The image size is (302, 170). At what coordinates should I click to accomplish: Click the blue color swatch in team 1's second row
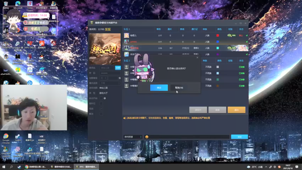click(x=218, y=42)
